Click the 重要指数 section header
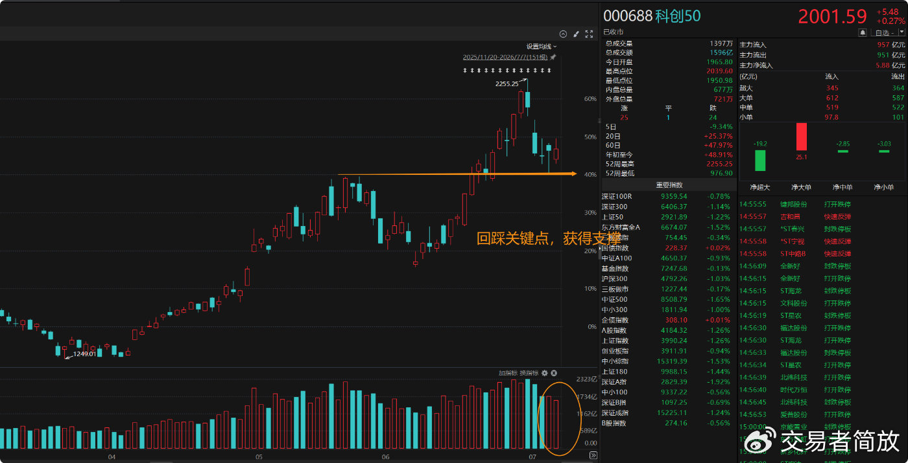The image size is (908, 463). coord(668,185)
